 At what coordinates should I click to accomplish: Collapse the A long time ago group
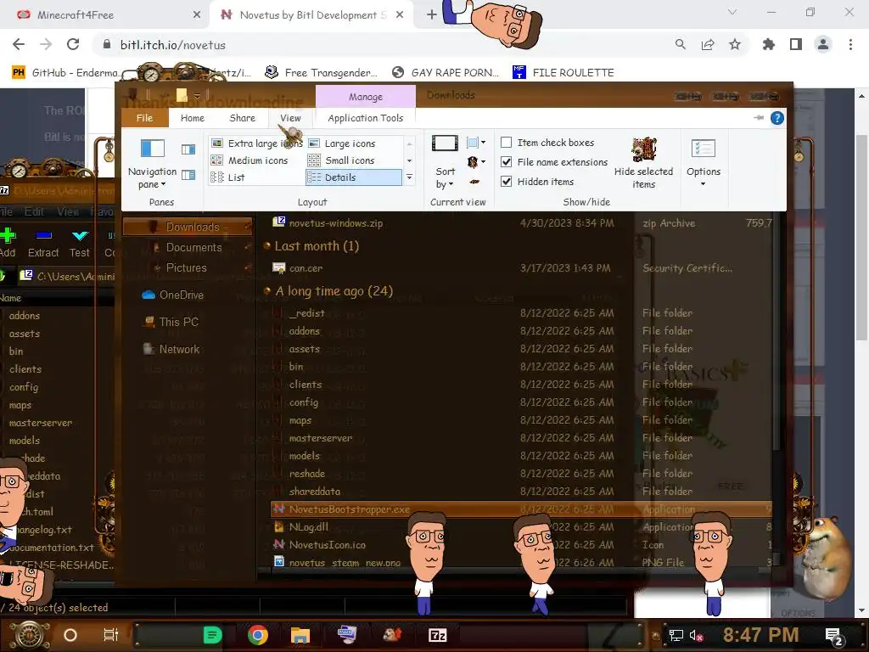click(266, 290)
